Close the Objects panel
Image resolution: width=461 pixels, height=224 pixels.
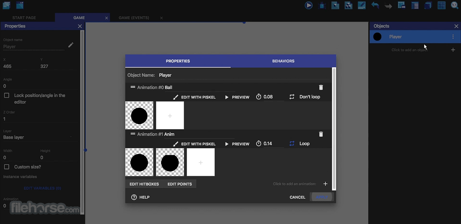[x=456, y=26]
